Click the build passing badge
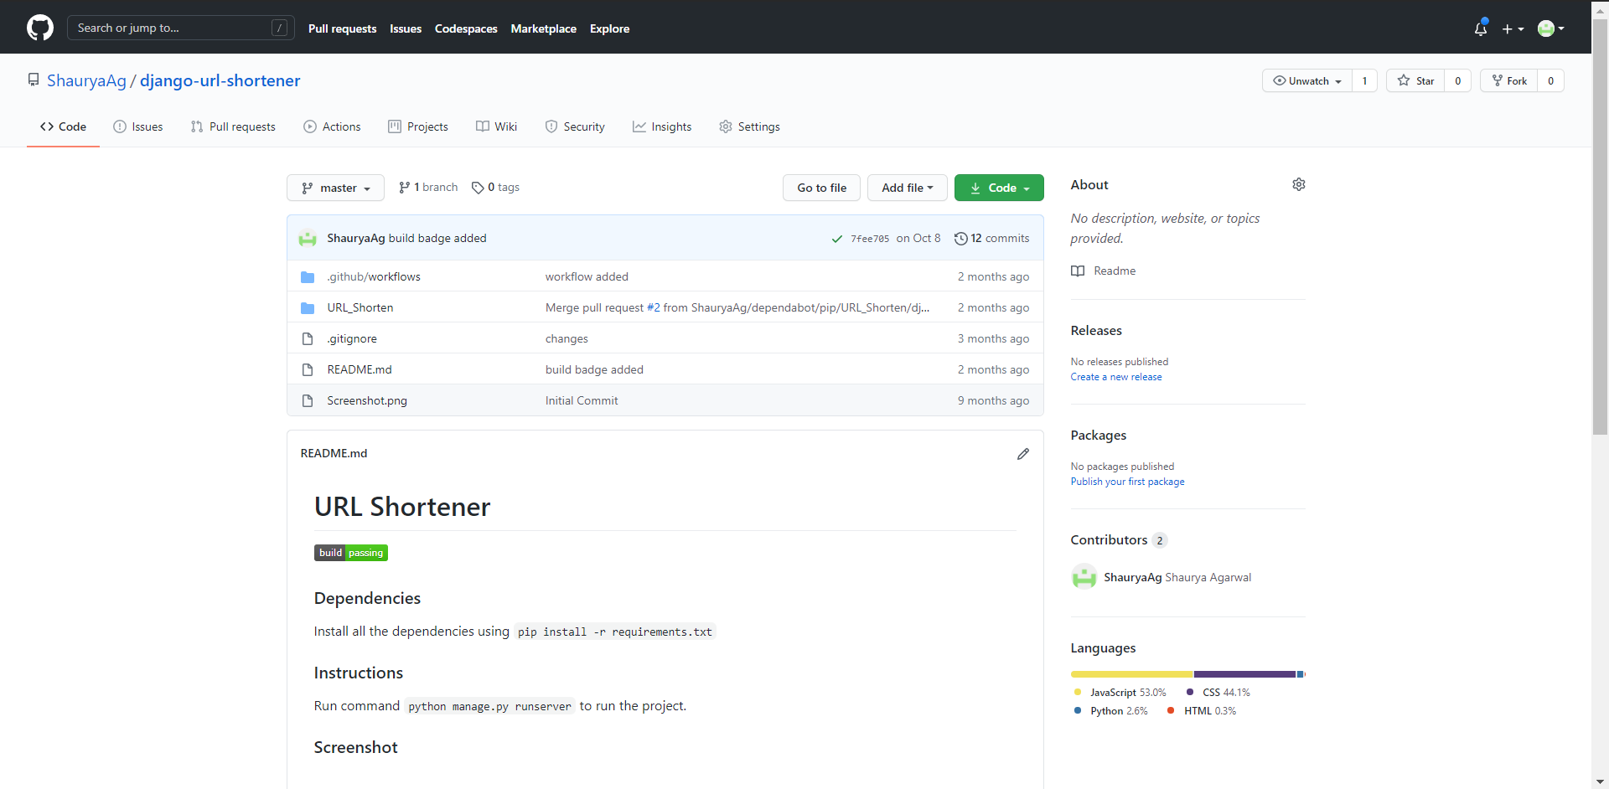Image resolution: width=1609 pixels, height=789 pixels. [x=351, y=553]
